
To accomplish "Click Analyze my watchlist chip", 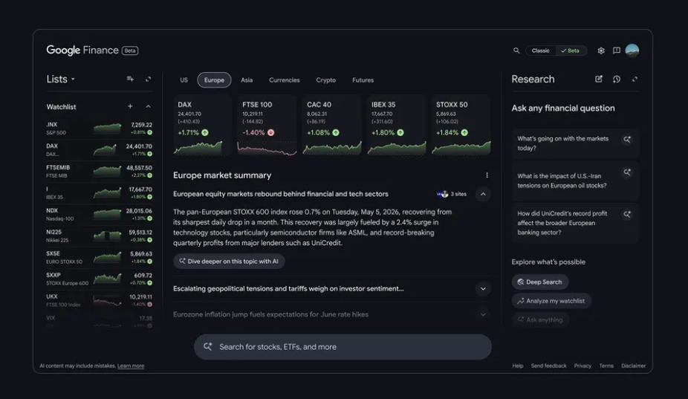I will pyautogui.click(x=551, y=301).
